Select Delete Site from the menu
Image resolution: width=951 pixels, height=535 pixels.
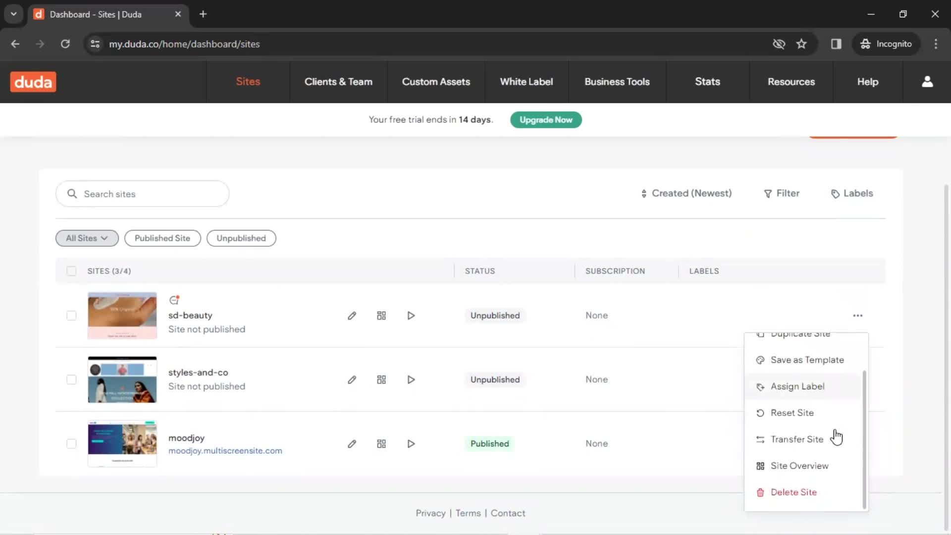click(803, 492)
